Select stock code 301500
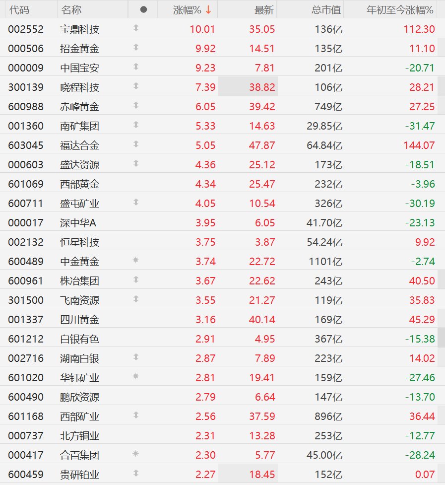445x485 pixels. click(26, 300)
